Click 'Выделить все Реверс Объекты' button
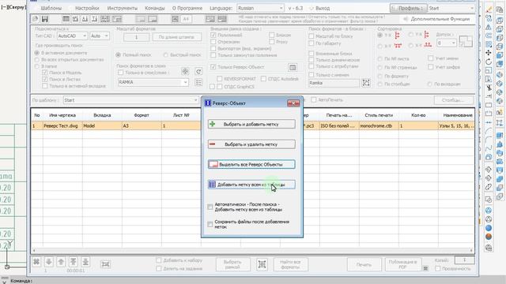This screenshot has height=284, width=506. coord(251,164)
